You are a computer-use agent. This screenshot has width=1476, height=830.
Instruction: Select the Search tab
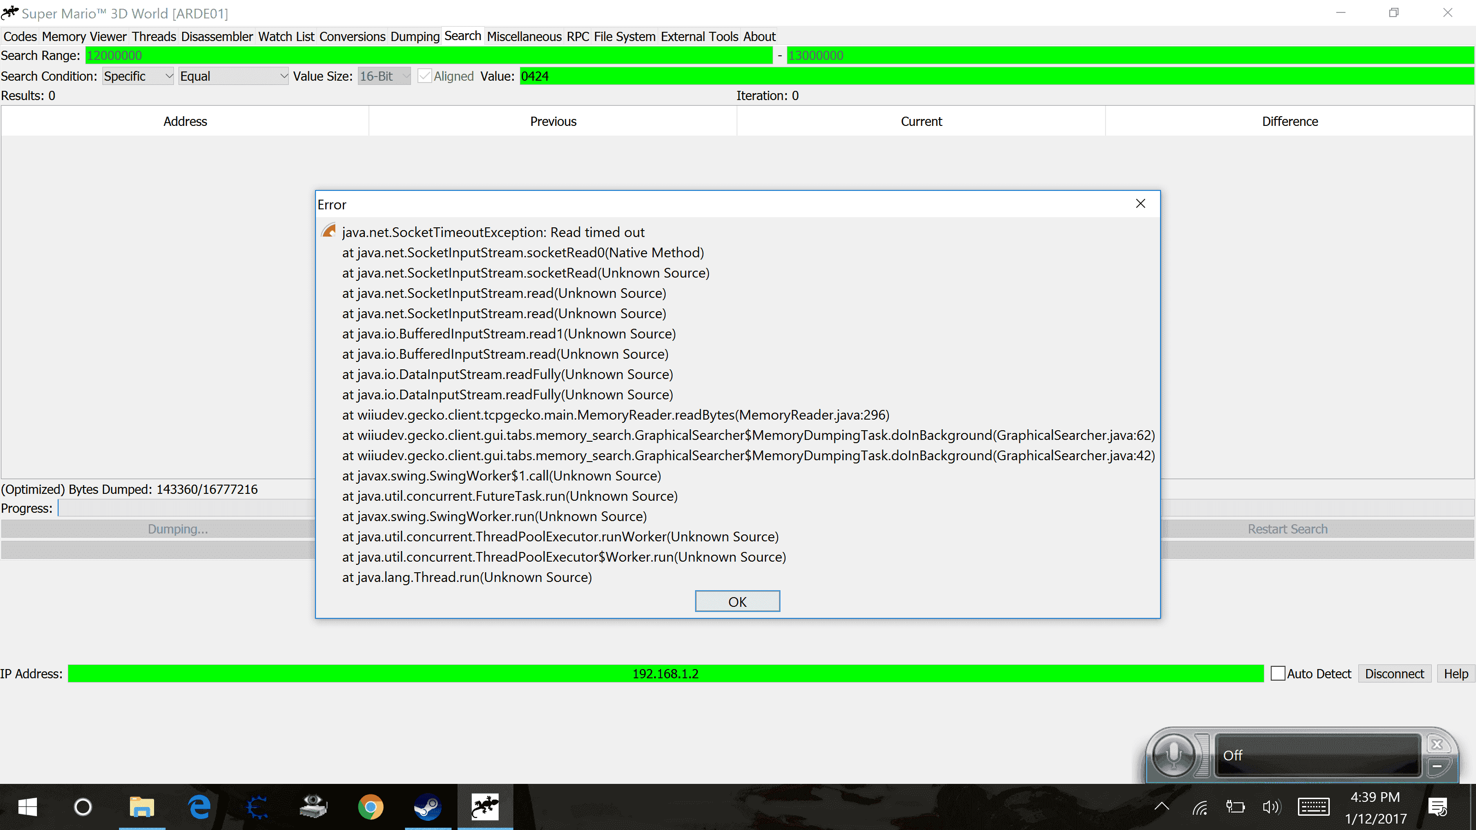(463, 36)
